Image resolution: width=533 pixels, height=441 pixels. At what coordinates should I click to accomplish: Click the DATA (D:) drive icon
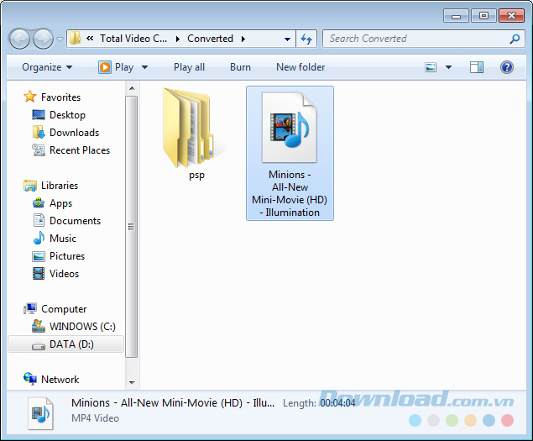(39, 346)
